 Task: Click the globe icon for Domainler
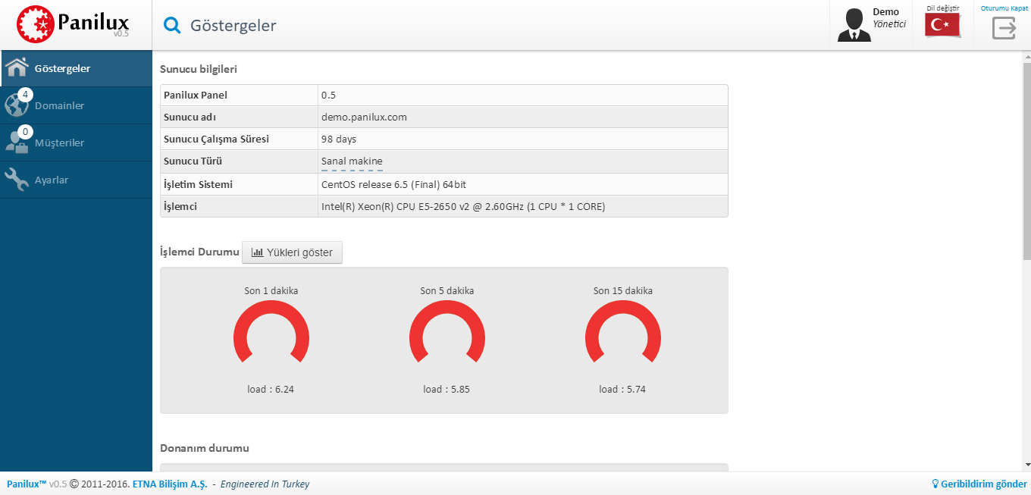pyautogui.click(x=16, y=106)
